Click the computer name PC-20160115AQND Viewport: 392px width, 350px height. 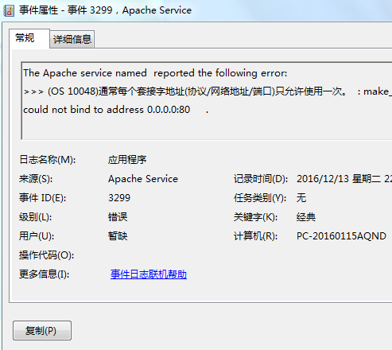coord(341,236)
